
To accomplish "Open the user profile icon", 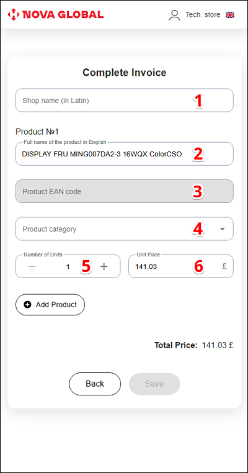I will tap(174, 15).
